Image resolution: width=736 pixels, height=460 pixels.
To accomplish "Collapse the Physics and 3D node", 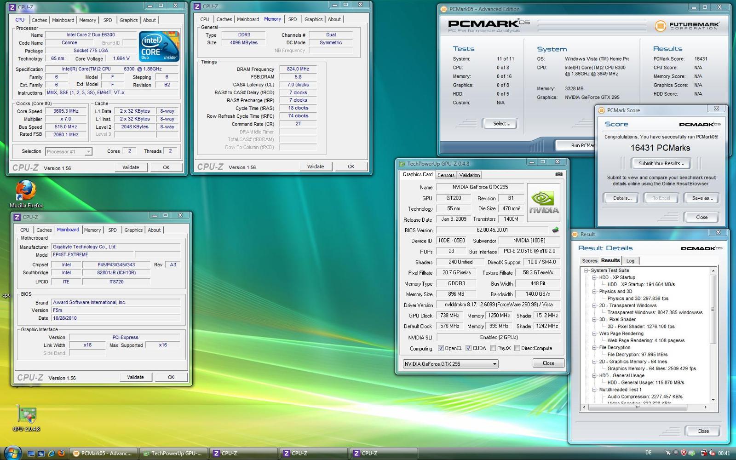I will pyautogui.click(x=594, y=292).
